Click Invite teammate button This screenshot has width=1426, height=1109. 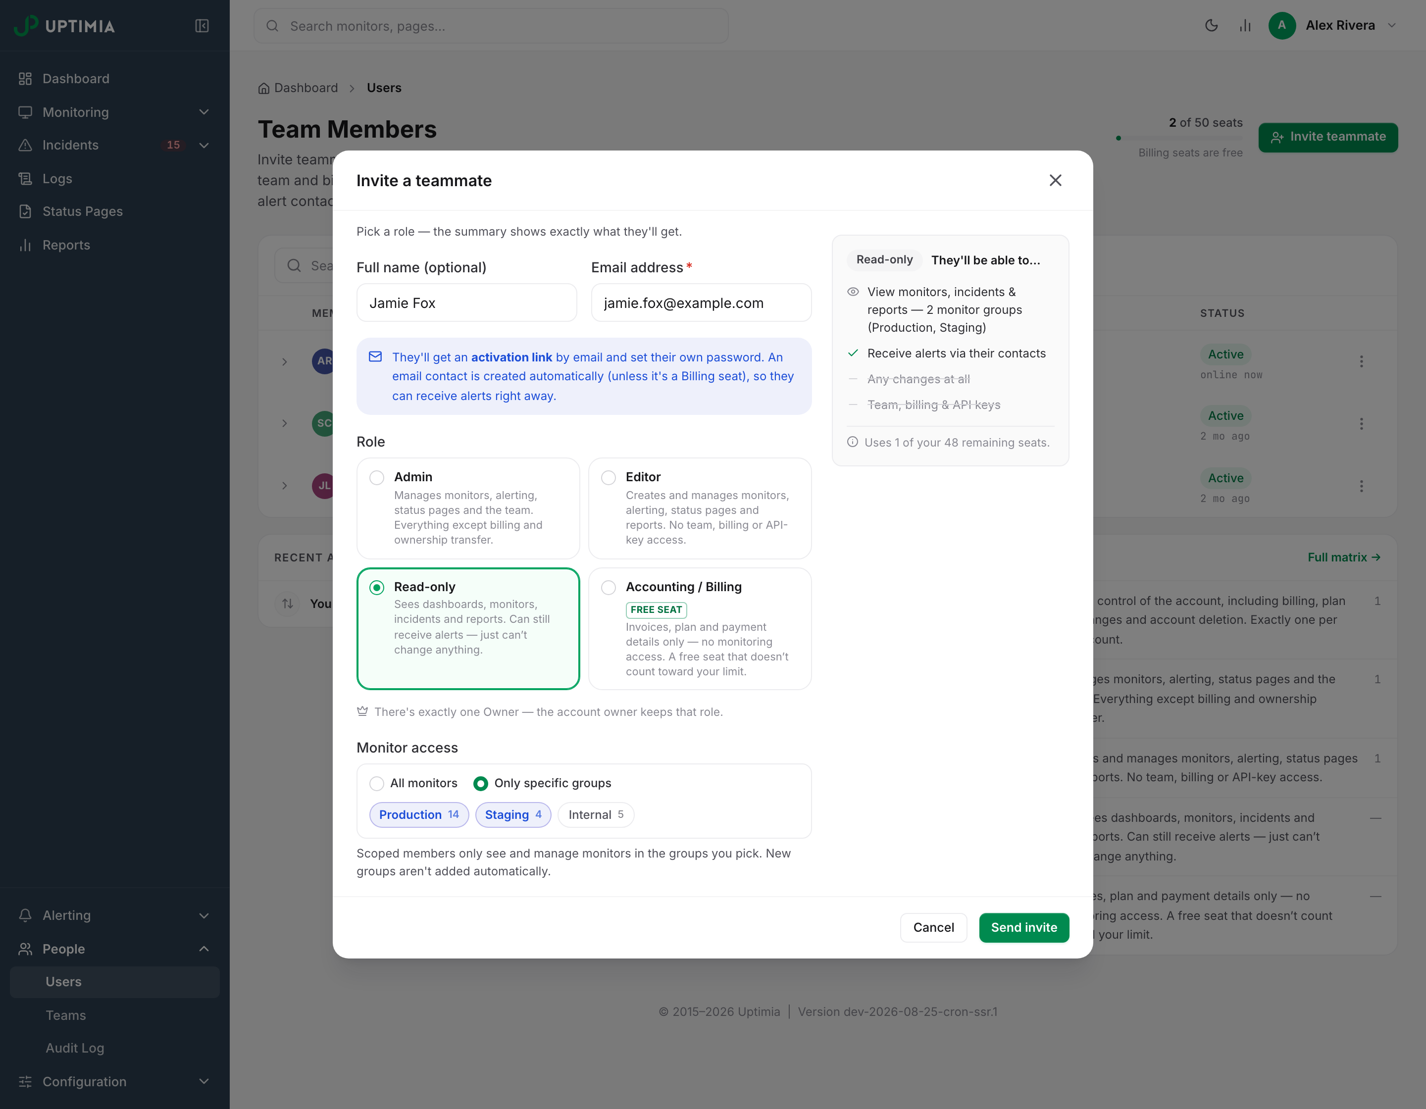[x=1328, y=137]
